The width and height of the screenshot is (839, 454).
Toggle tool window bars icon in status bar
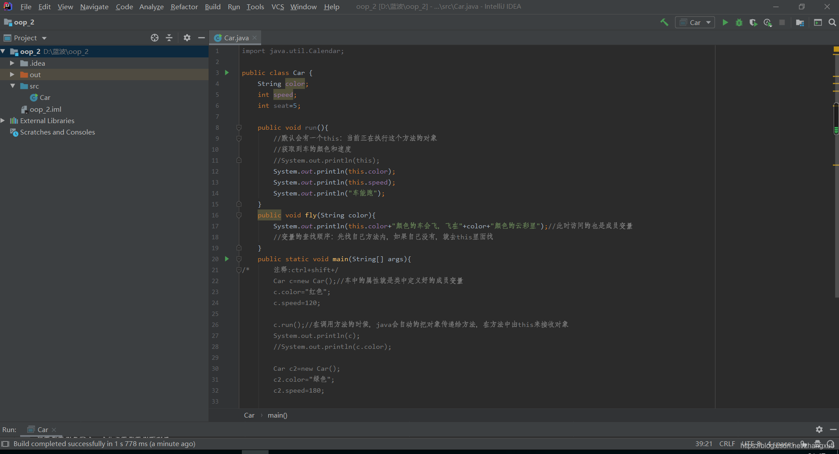click(x=5, y=443)
